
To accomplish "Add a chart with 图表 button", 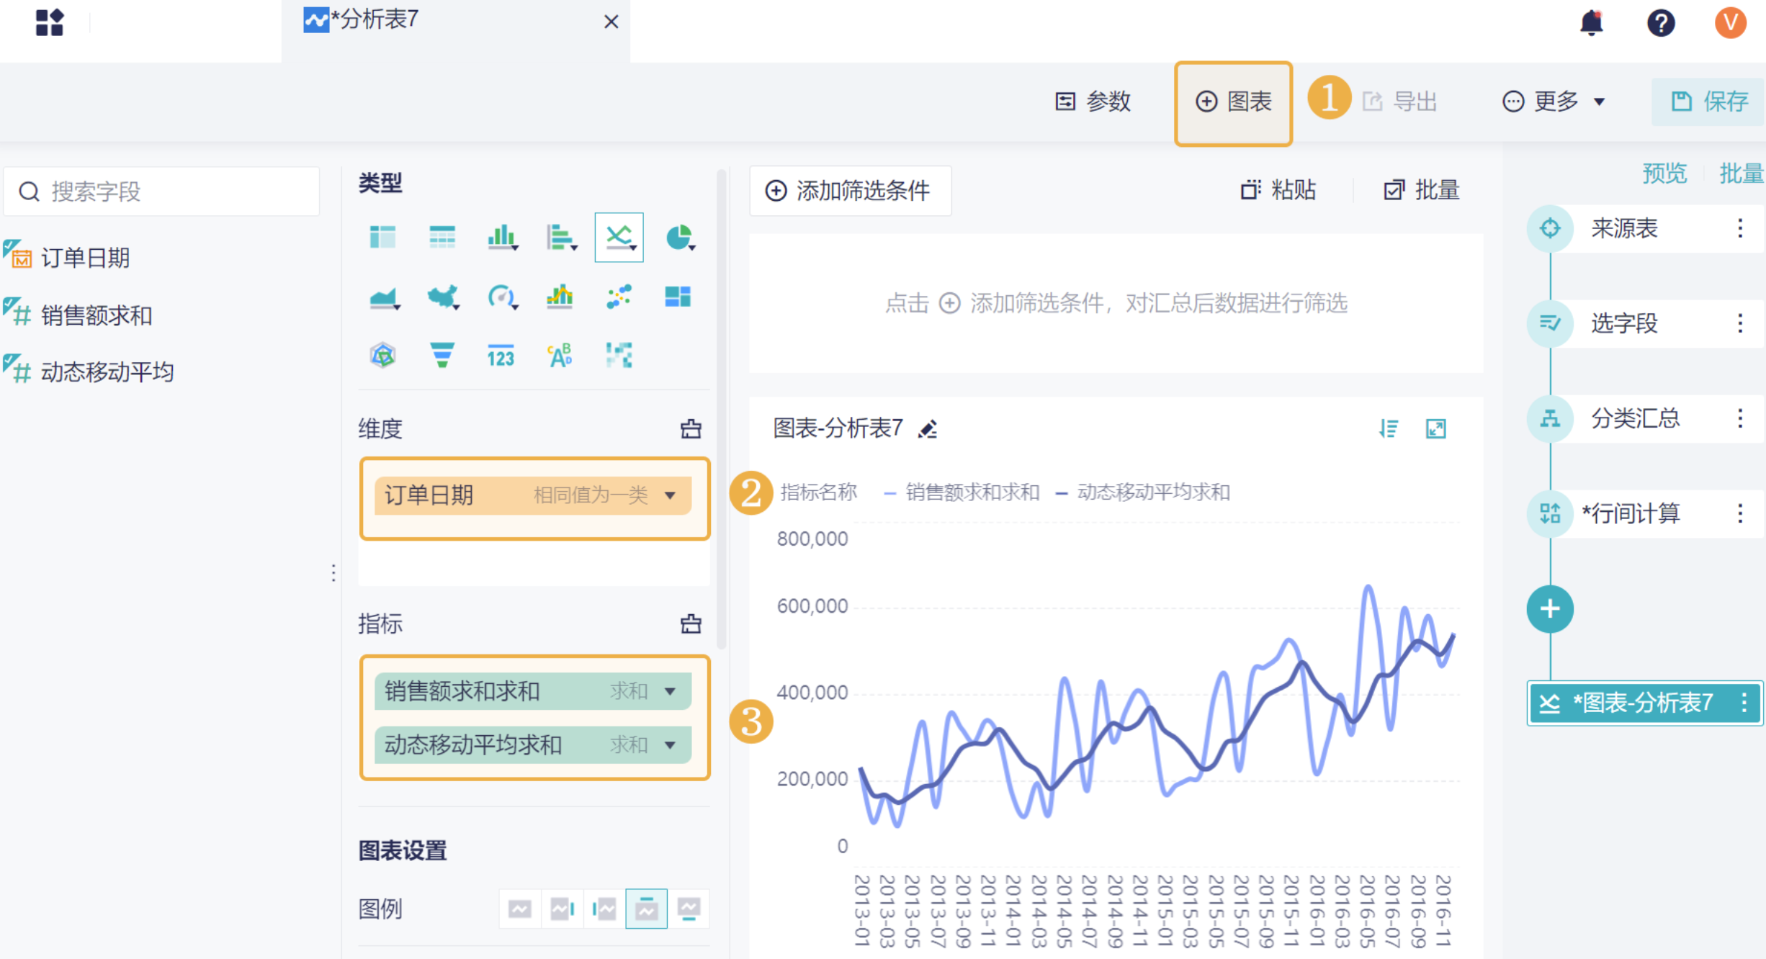I will 1234,102.
